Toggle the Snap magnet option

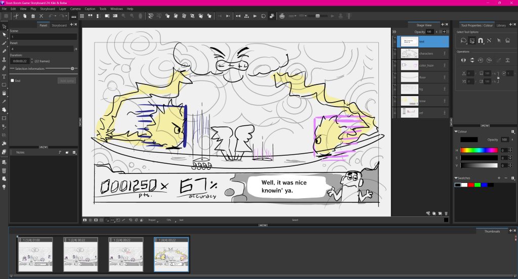coord(481,40)
